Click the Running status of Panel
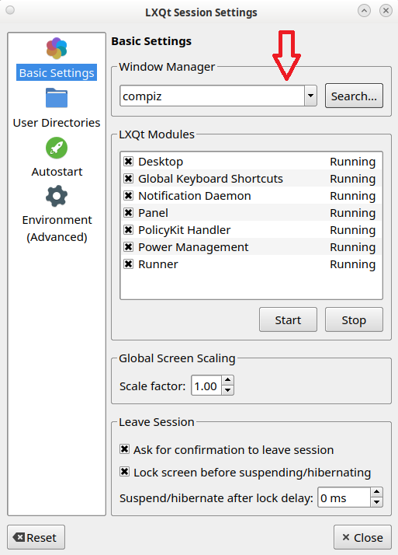This screenshot has height=555, width=398. (x=352, y=213)
